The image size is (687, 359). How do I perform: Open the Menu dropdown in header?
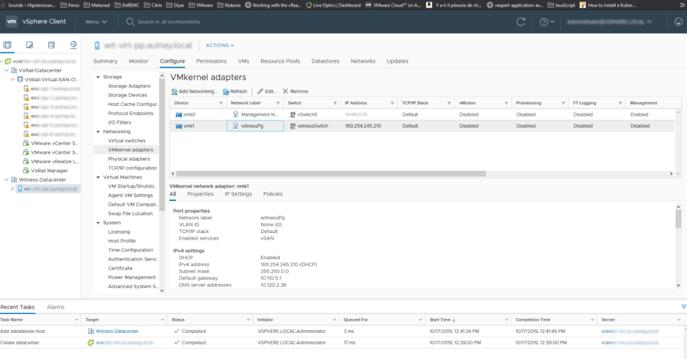pos(96,21)
